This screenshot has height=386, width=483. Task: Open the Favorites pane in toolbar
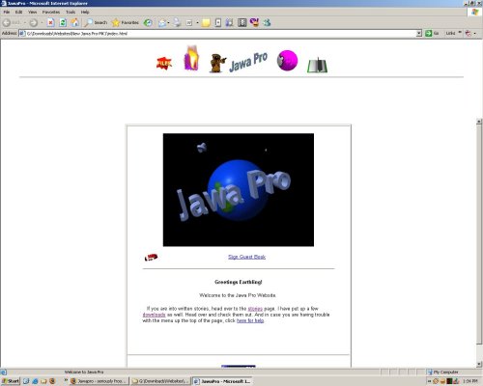126,22
